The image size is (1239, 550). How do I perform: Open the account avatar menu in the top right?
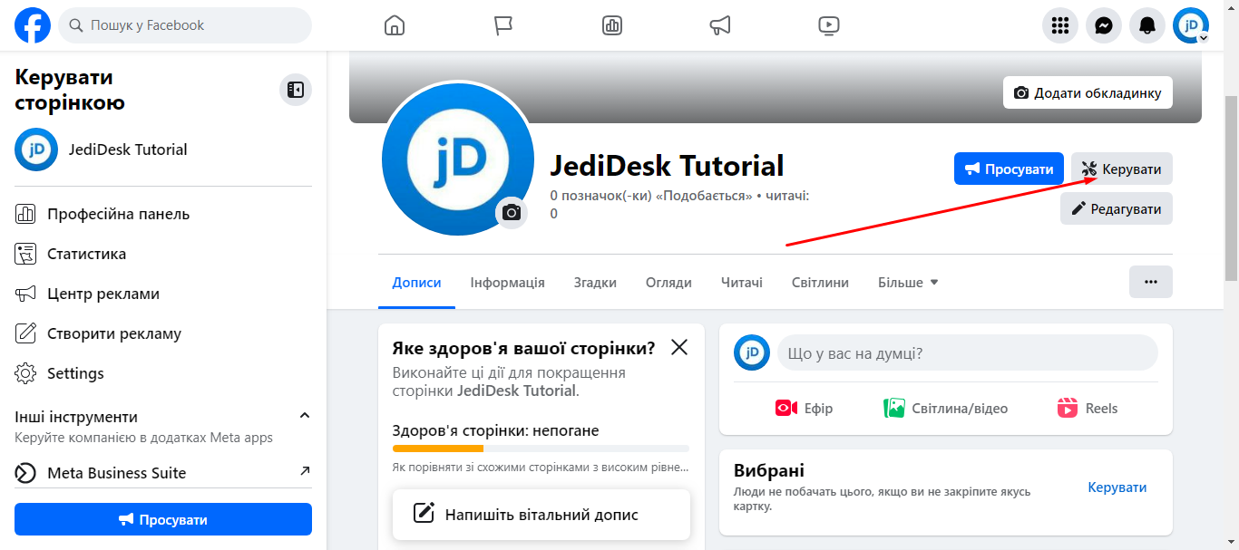[x=1191, y=25]
